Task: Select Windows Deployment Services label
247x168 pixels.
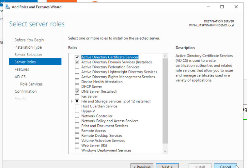Action: 106,150
